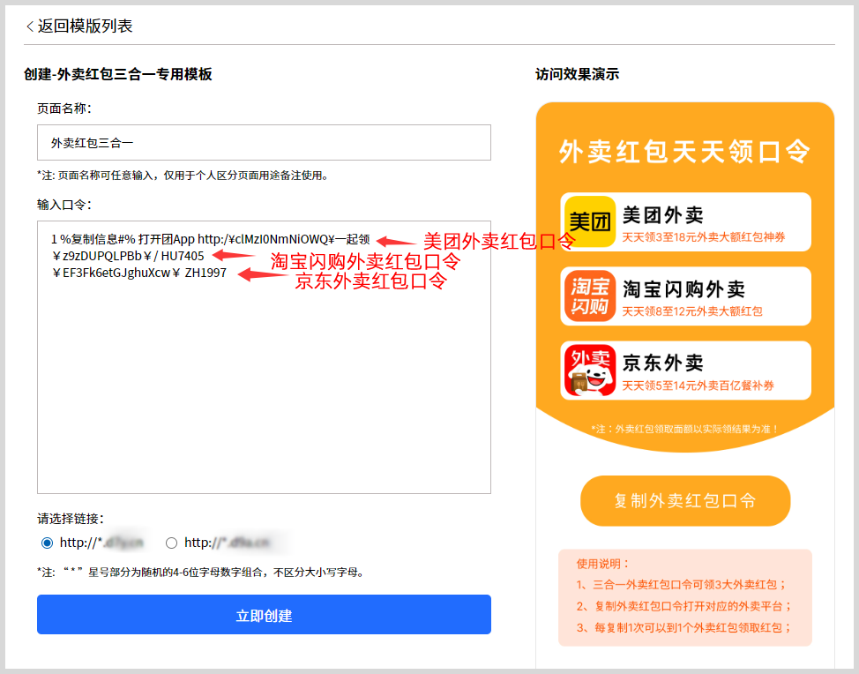Click the 请选择链接 label
Image resolution: width=859 pixels, height=674 pixels.
pos(71,519)
